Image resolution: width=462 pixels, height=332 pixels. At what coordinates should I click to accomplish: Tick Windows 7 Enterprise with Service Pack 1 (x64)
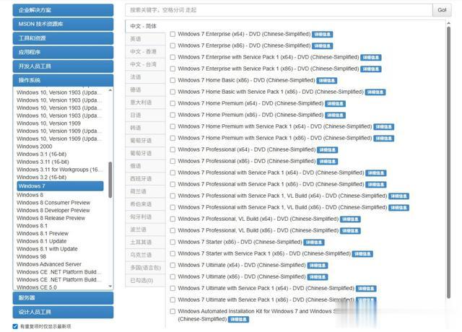173,57
